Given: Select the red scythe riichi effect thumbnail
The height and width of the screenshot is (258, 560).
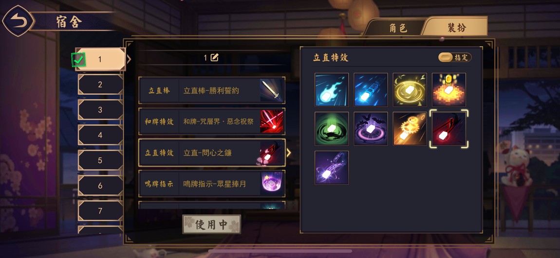Looking at the screenshot, I should coord(449,129).
